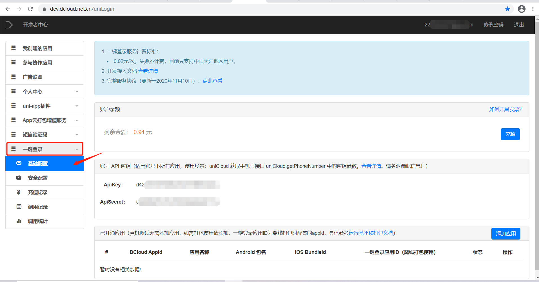Image resolution: width=539 pixels, height=282 pixels.
Task: Click the 添加应用 button
Action: click(506, 233)
